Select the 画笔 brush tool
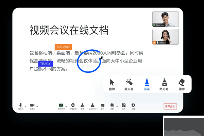The height and width of the screenshot is (136, 204). (x=147, y=84)
